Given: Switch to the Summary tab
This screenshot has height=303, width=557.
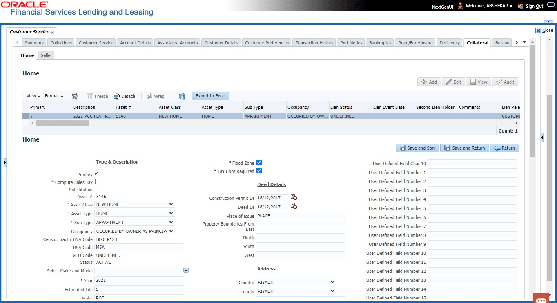Looking at the screenshot, I should 34,43.
